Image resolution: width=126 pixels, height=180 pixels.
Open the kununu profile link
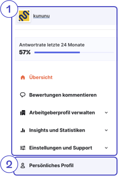click(41, 16)
